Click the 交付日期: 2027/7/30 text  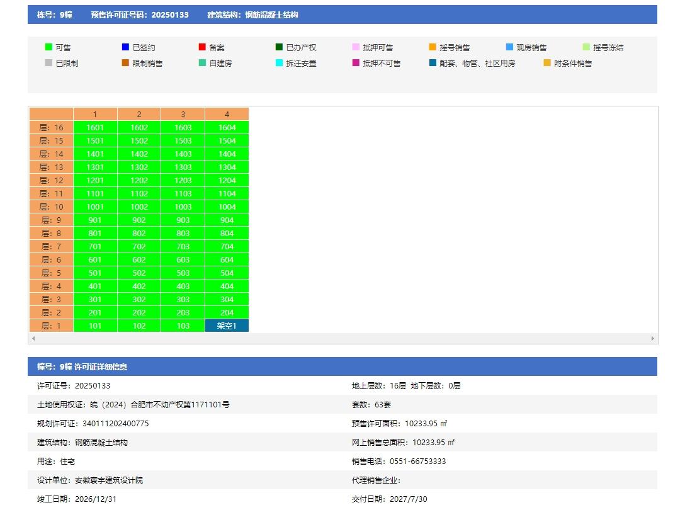coord(389,499)
